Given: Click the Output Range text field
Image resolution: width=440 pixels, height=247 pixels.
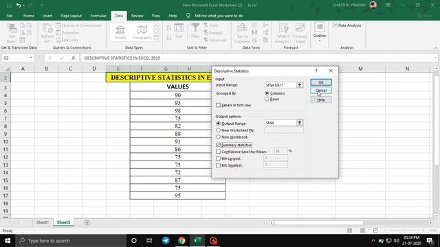Looking at the screenshot, I should (280, 123).
